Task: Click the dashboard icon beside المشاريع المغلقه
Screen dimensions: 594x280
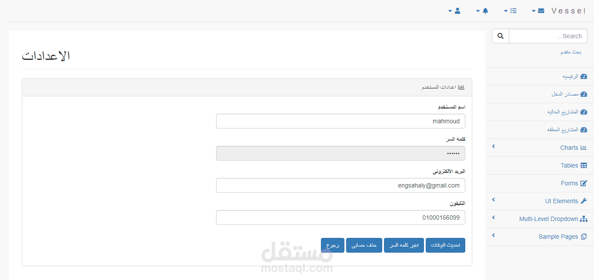Action: [x=584, y=130]
